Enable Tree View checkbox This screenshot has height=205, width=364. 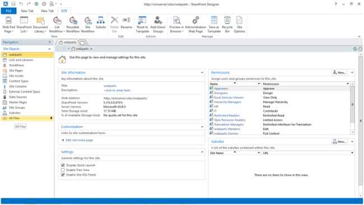pyautogui.click(x=63, y=170)
